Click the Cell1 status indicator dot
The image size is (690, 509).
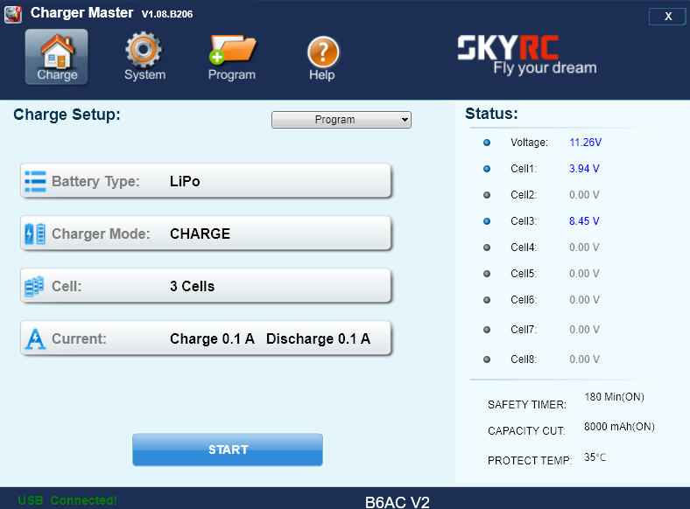(x=487, y=168)
